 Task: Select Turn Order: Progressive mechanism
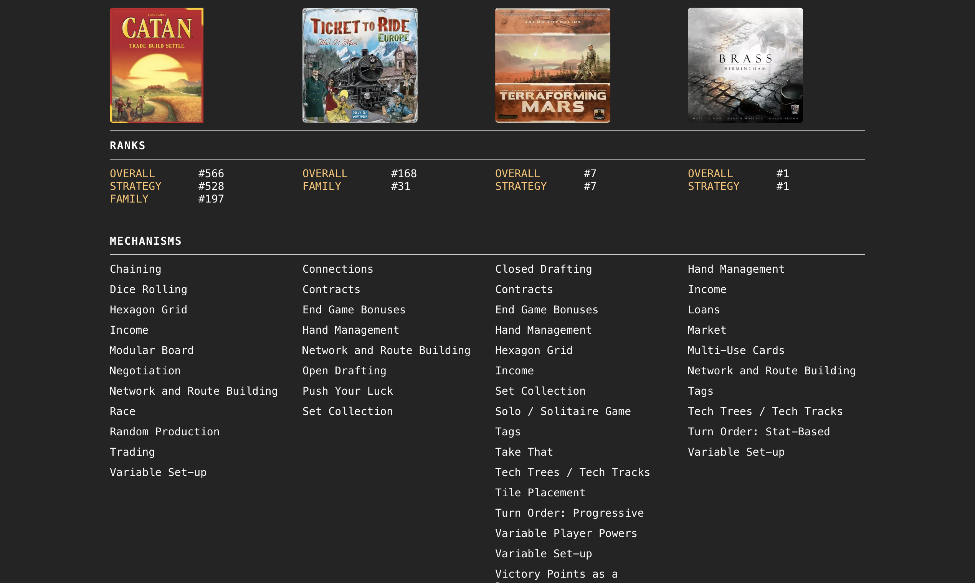coord(569,513)
